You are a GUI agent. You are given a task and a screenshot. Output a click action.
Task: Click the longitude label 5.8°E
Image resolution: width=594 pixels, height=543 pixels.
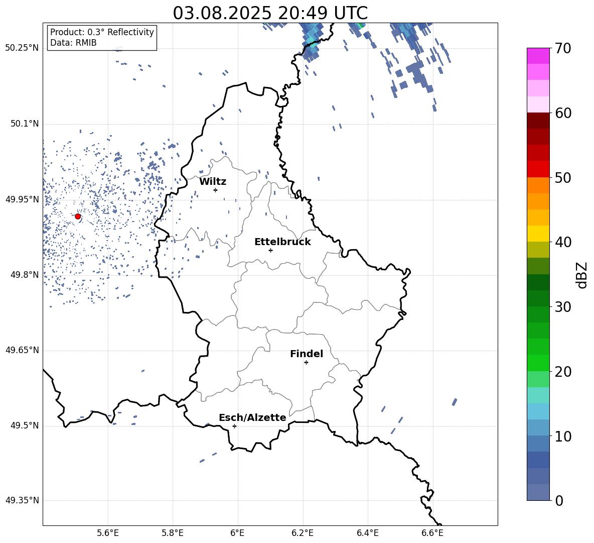click(x=173, y=533)
